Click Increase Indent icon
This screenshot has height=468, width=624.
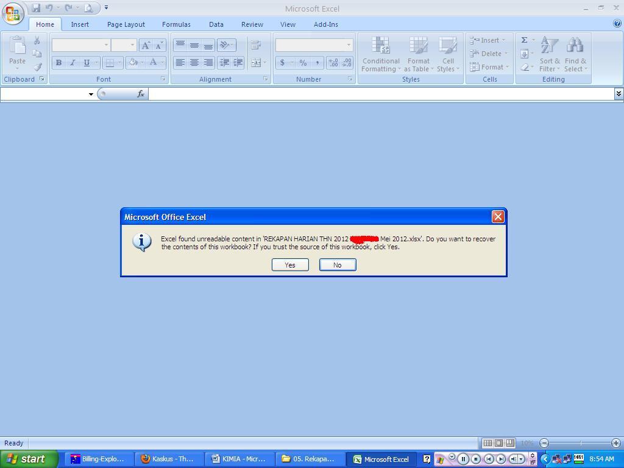tap(238, 63)
